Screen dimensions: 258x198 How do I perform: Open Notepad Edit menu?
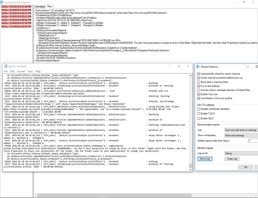pos(12,71)
